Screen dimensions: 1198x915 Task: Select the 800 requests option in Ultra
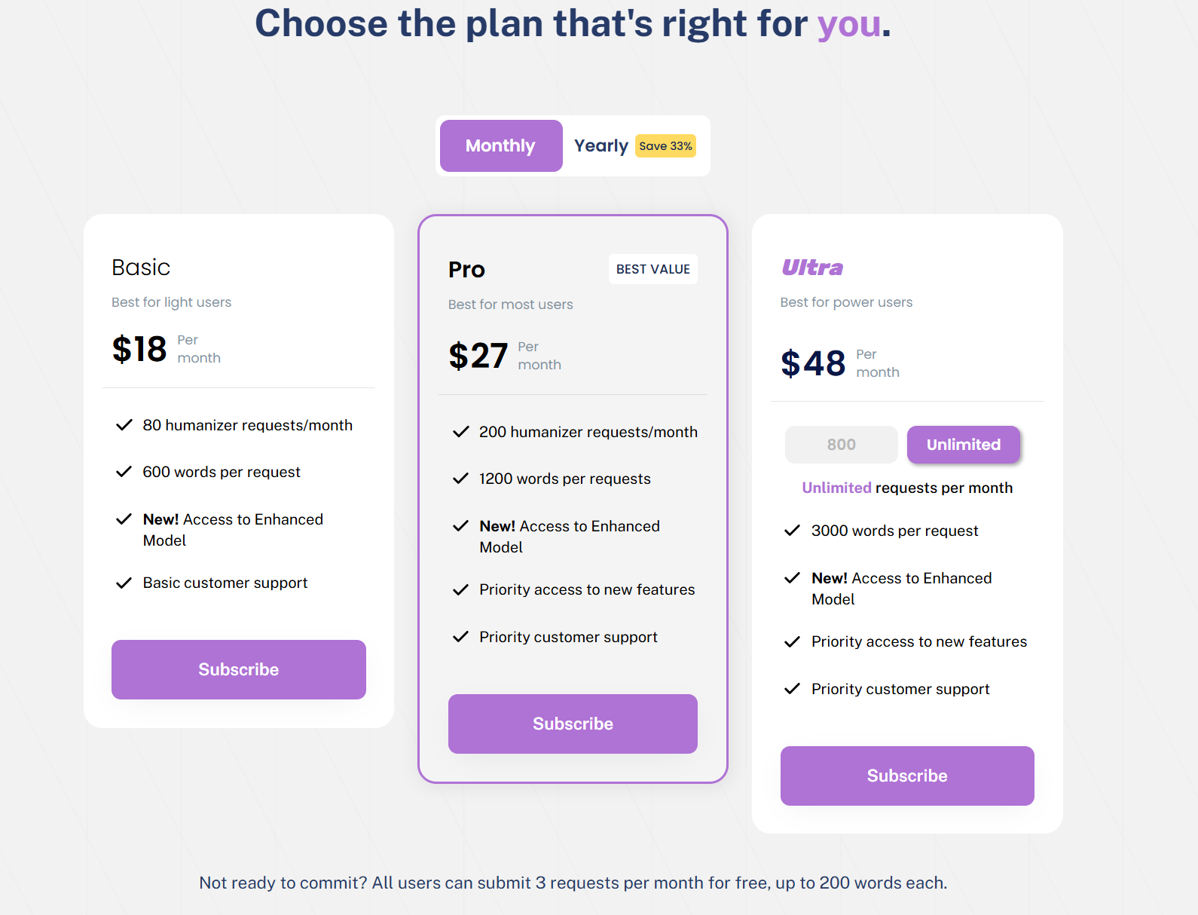(841, 445)
